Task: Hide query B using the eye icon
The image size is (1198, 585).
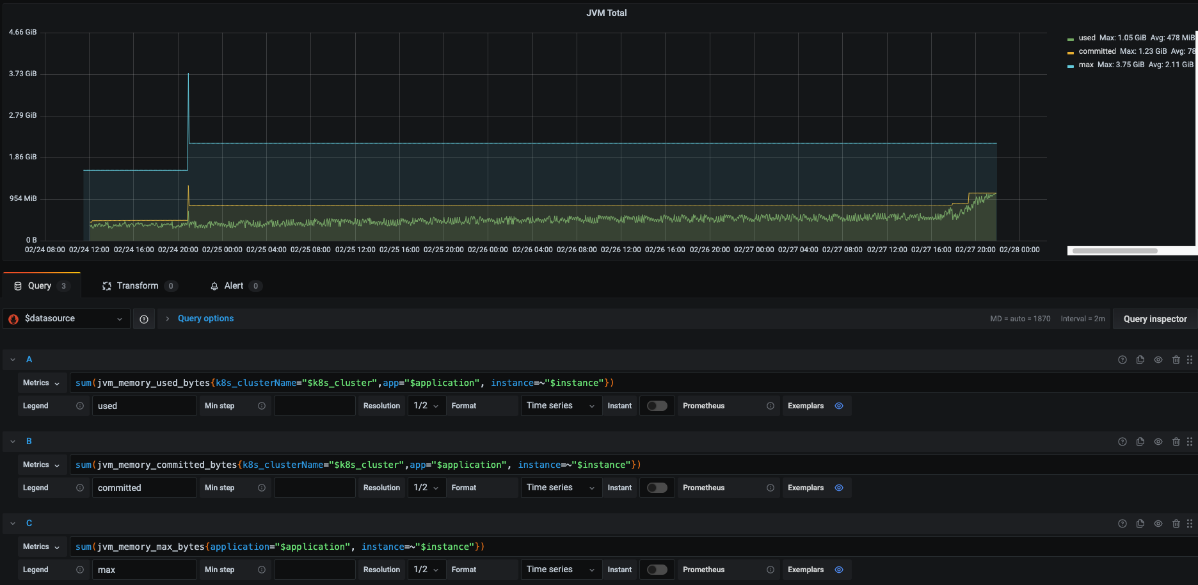Action: click(1158, 442)
